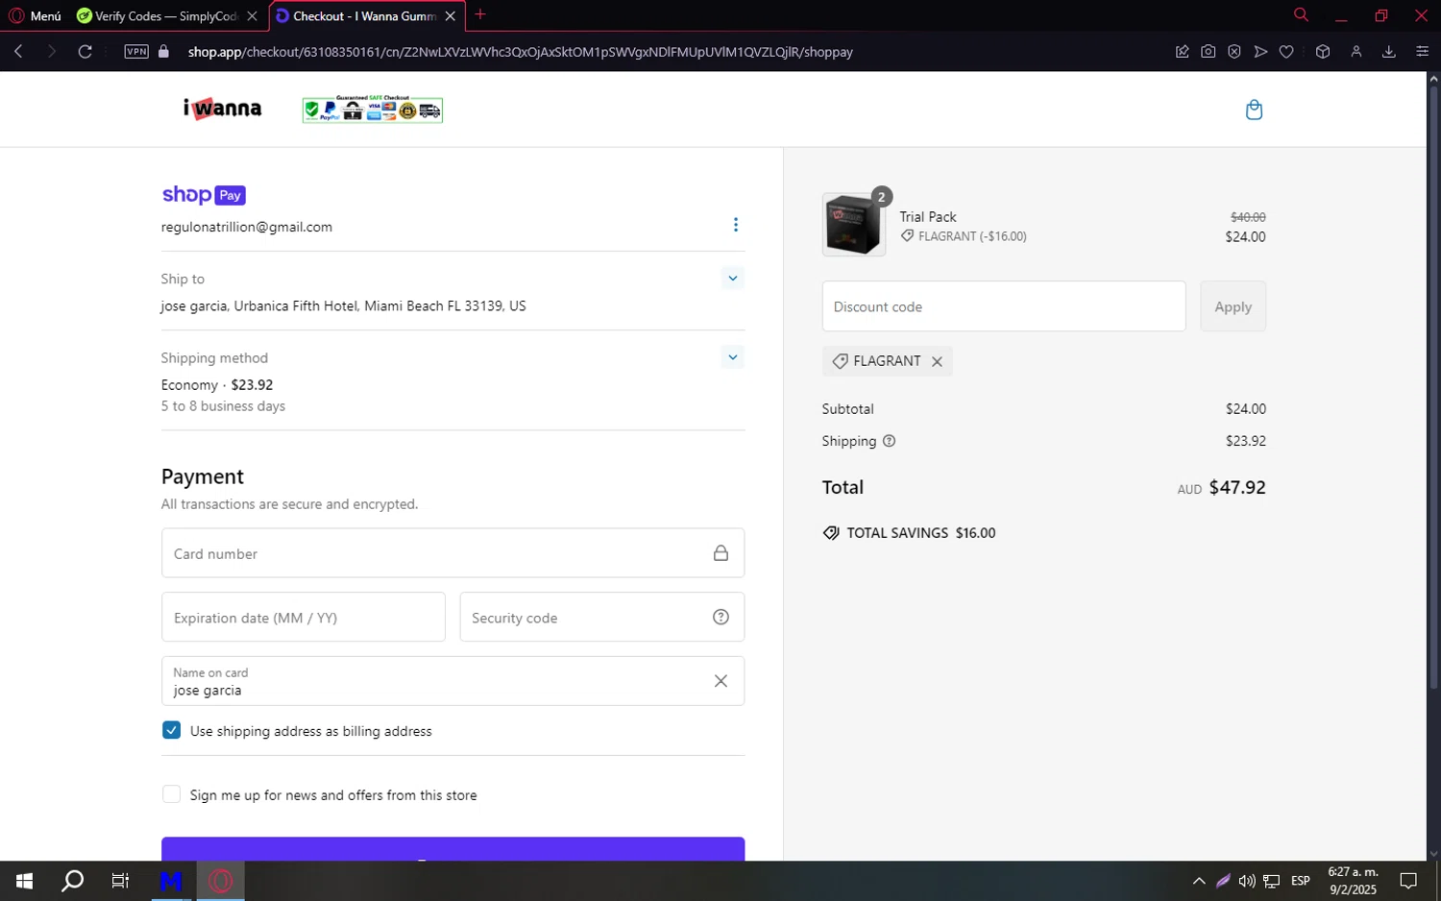Bookmark page with heart icon
The image size is (1441, 901).
(1286, 52)
